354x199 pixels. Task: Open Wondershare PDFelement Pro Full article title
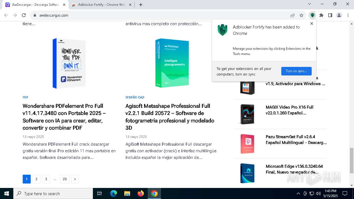64,117
